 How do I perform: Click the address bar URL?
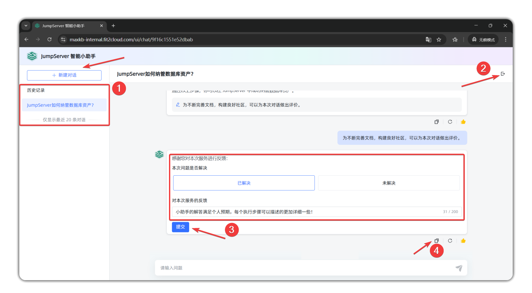131,40
